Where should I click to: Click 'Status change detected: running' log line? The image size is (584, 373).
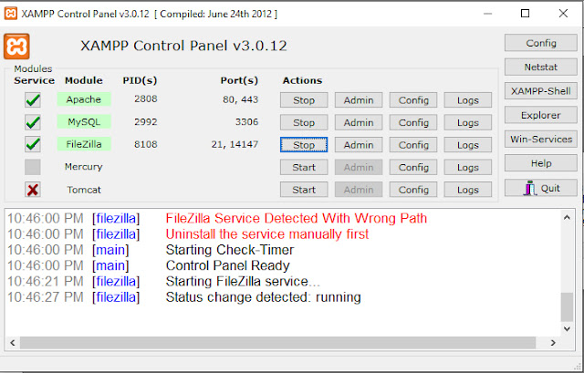pyautogui.click(x=264, y=297)
